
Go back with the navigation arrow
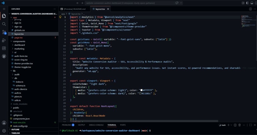pos(78,3)
